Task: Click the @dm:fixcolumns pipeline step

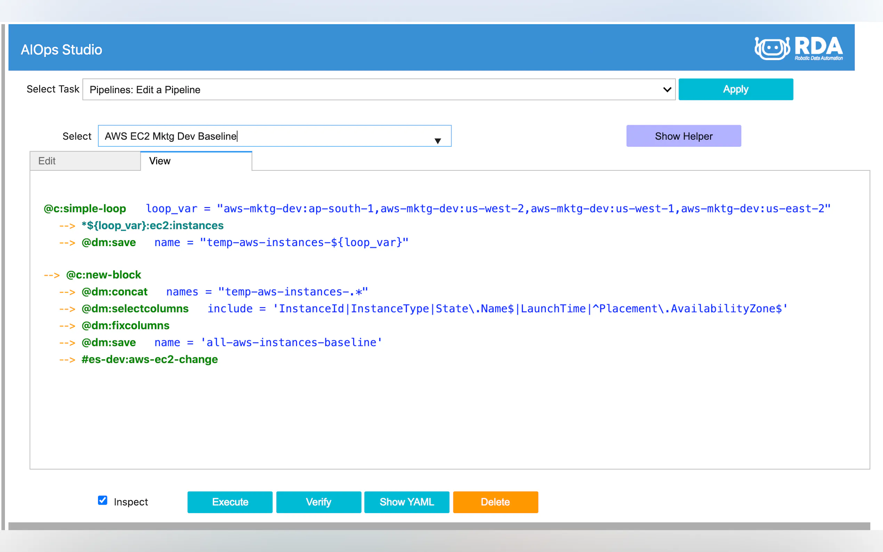Action: [x=125, y=325]
